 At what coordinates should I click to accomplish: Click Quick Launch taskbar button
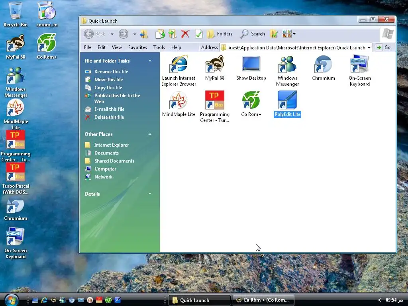tap(200, 300)
